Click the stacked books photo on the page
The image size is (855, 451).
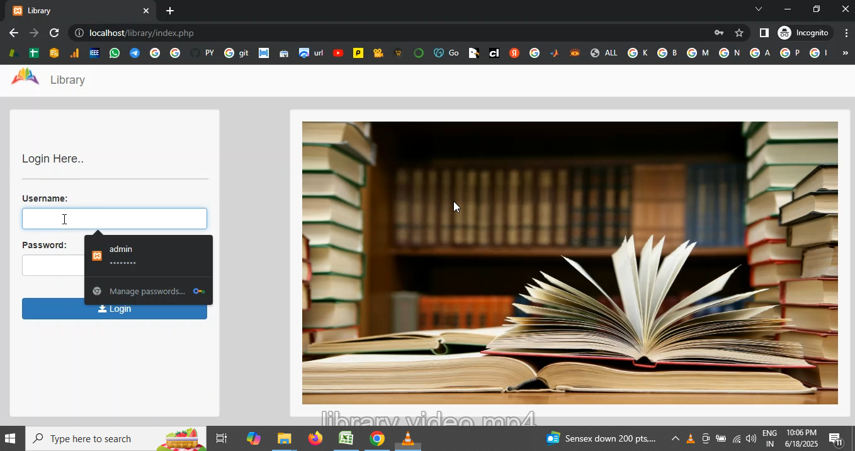click(x=570, y=263)
